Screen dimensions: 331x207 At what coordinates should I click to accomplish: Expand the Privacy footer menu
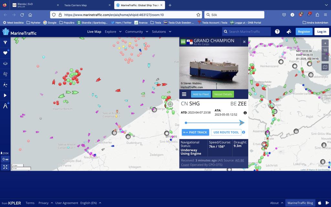(46, 203)
